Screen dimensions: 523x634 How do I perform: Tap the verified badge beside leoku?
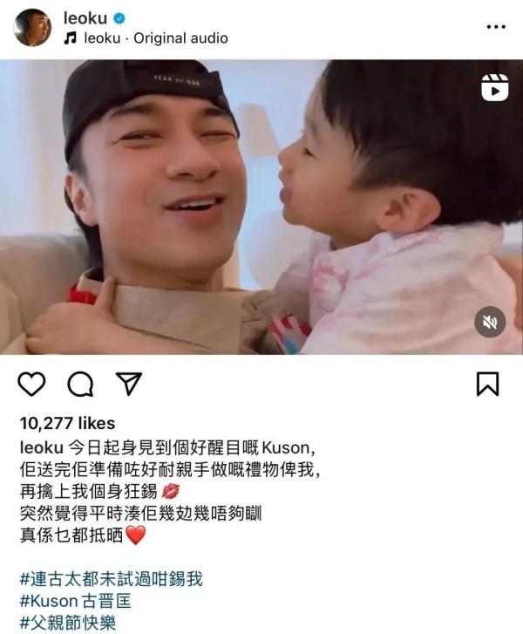tap(119, 18)
